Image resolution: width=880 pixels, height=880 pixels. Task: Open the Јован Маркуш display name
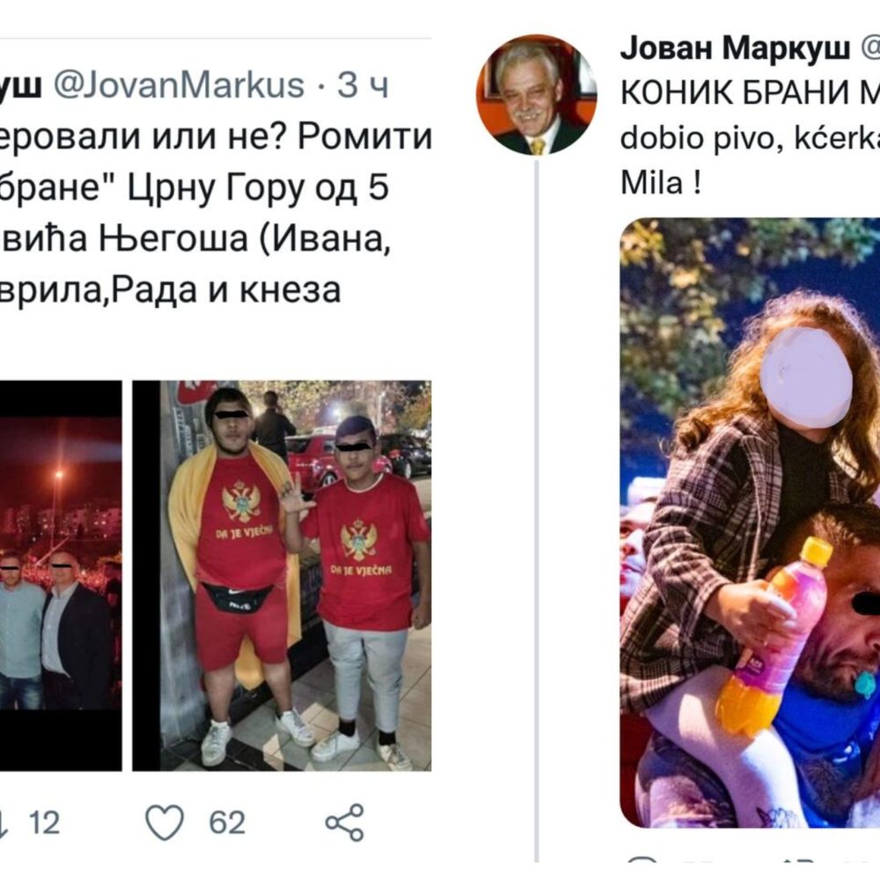735,48
